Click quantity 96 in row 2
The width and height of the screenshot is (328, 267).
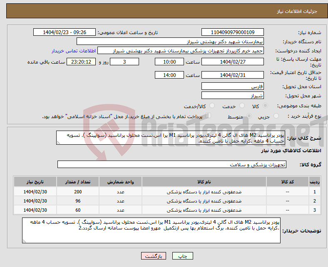point(78,201)
